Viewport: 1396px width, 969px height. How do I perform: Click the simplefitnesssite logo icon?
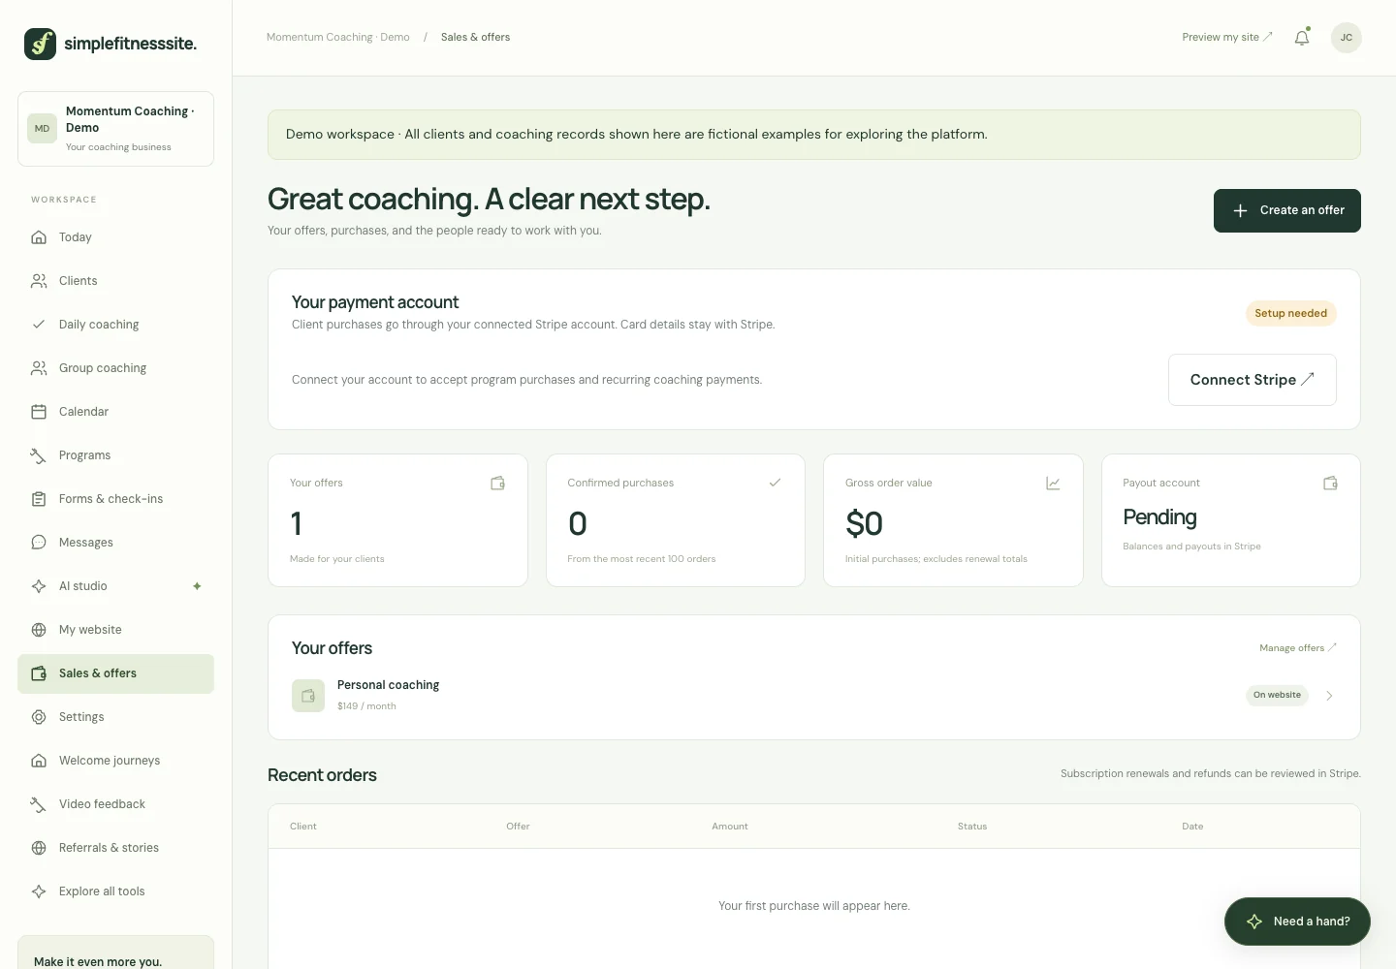click(40, 44)
